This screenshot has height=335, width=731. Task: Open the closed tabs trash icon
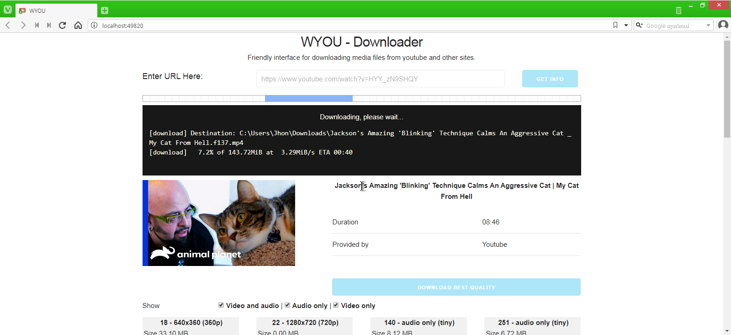click(678, 11)
